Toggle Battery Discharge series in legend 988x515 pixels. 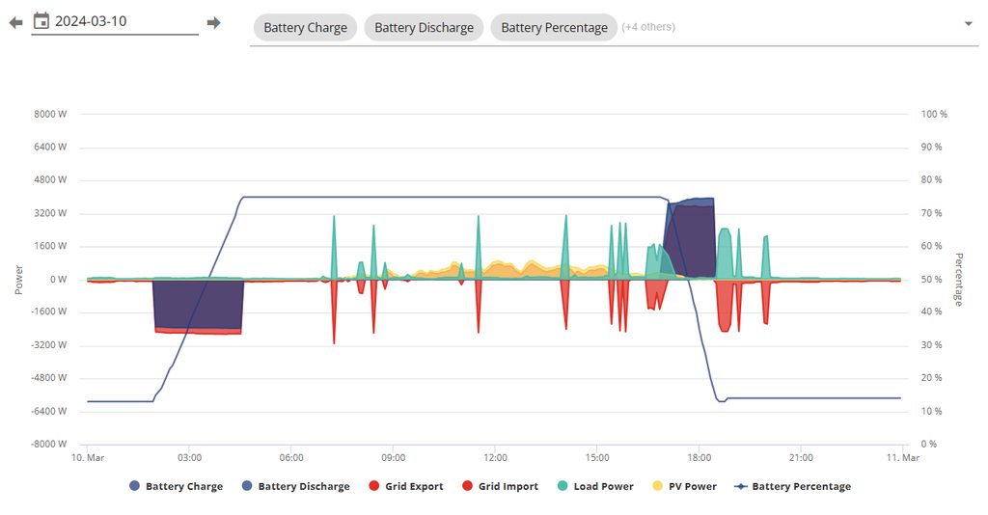pyautogui.click(x=303, y=487)
